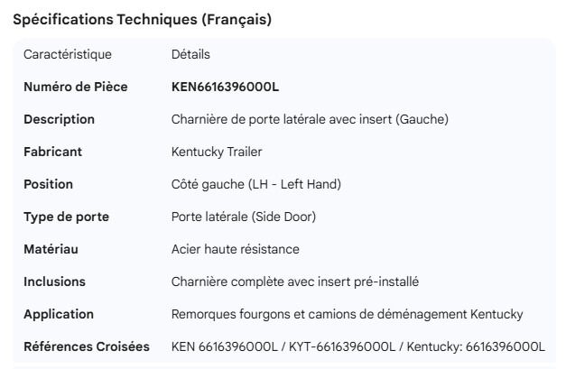Select the Numéro de Pièce label

(x=75, y=87)
